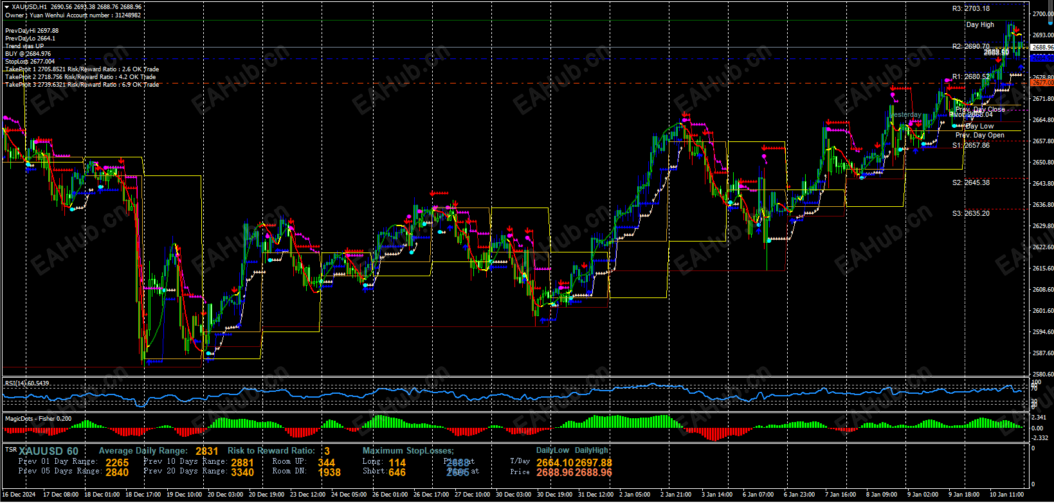Click the TakeProfit 2 2718.756 line
Screen dimensions: 1054x503
(x=80, y=76)
